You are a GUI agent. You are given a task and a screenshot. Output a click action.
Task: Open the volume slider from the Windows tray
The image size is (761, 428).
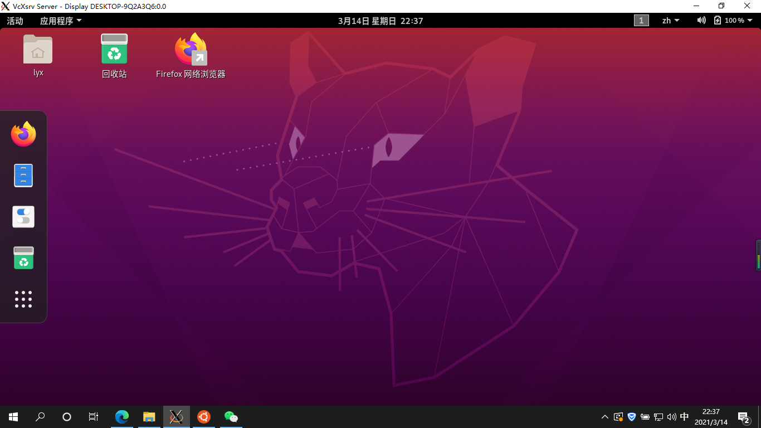671,416
